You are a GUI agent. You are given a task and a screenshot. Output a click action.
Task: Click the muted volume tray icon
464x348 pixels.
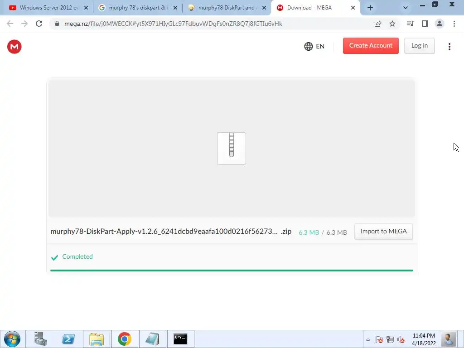[x=401, y=339]
